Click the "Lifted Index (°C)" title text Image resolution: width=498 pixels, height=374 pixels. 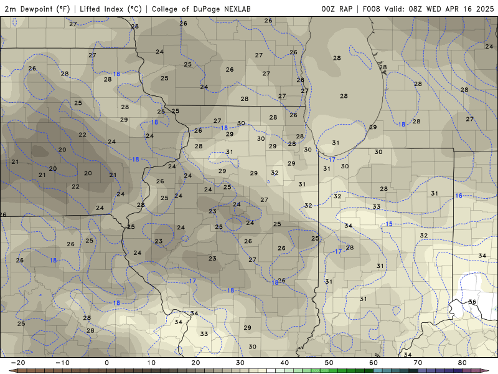111,9
